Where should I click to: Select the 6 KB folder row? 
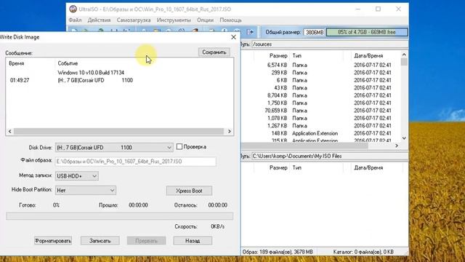[x=321, y=80]
